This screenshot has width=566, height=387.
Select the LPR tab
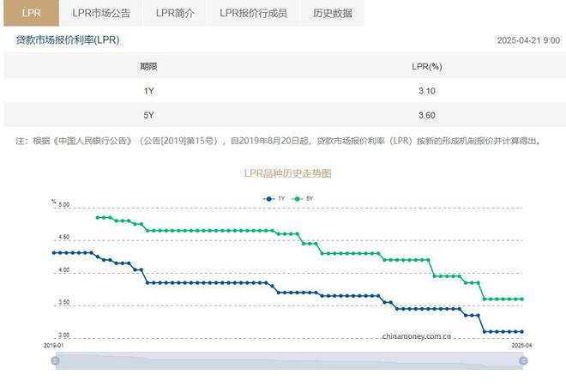click(x=32, y=13)
